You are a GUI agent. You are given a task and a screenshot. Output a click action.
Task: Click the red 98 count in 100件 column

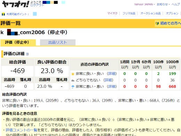pos(158,86)
